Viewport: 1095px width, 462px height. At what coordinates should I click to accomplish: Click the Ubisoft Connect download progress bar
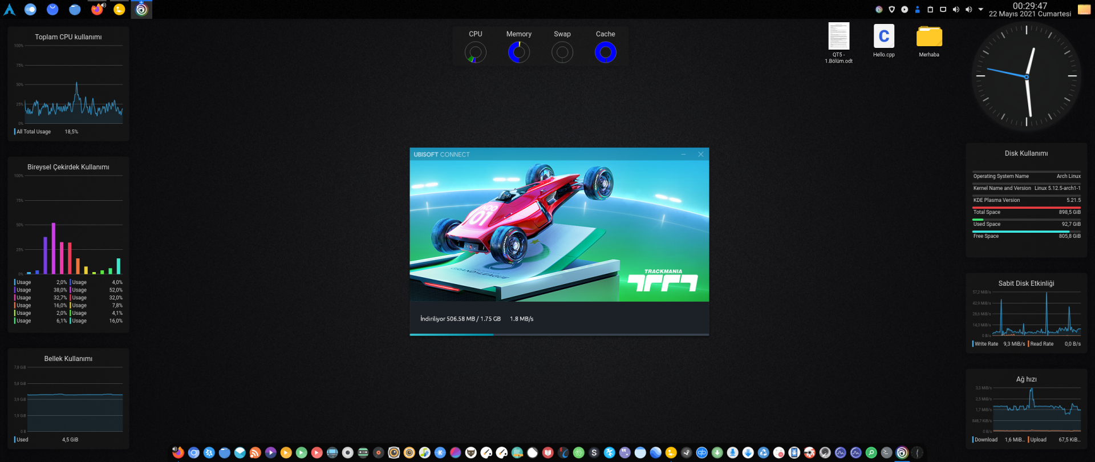point(559,335)
